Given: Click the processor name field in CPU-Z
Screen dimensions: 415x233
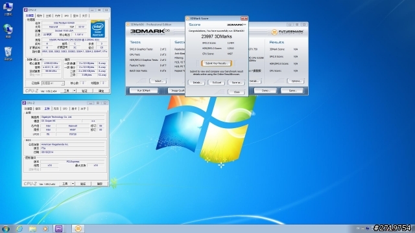Looking at the screenshot, I should coord(65,23).
